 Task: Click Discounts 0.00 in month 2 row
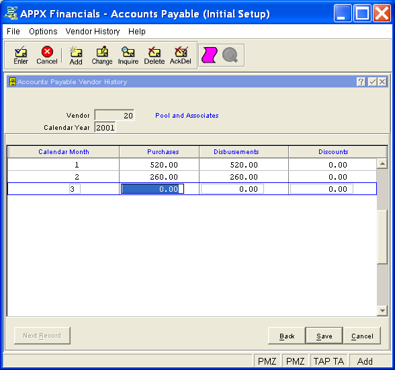tap(338, 177)
